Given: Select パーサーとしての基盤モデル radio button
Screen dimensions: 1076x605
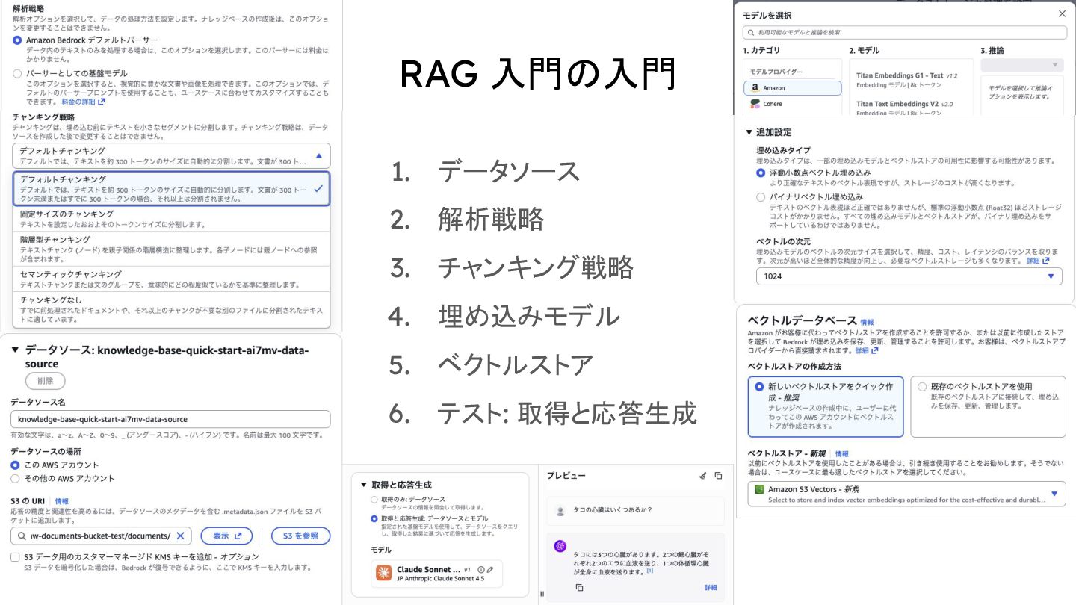Looking at the screenshot, I should coord(17,74).
